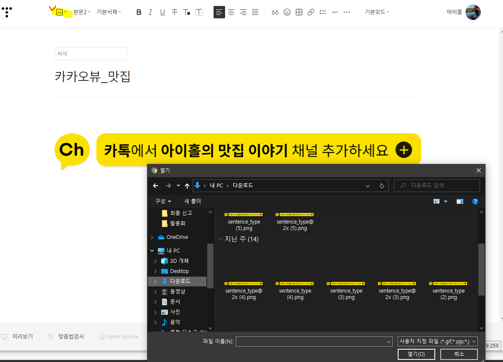503x362 pixels.
Task: Expand the address bar history dropdown
Action: tap(367, 186)
